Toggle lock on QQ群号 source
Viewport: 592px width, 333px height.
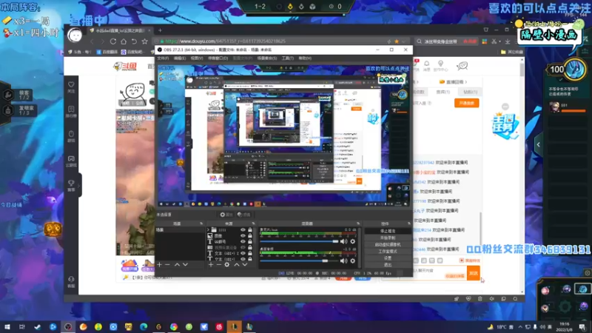pyautogui.click(x=250, y=242)
